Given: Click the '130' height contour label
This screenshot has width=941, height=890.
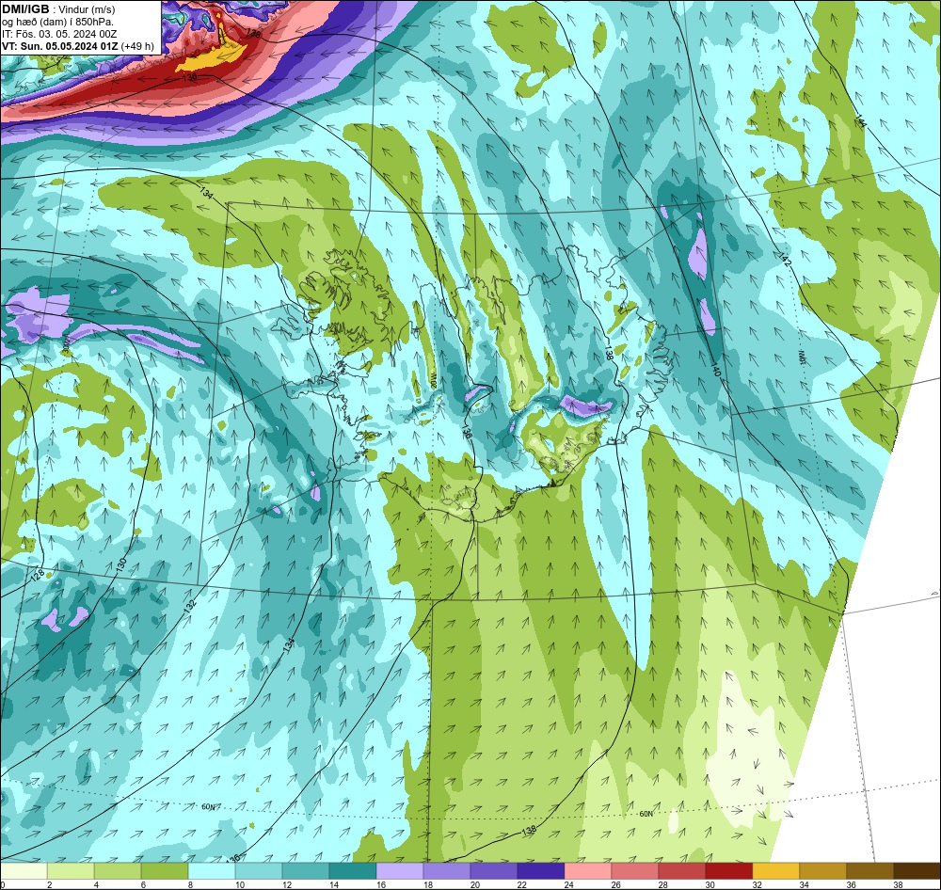Looking at the screenshot, I should (121, 564).
